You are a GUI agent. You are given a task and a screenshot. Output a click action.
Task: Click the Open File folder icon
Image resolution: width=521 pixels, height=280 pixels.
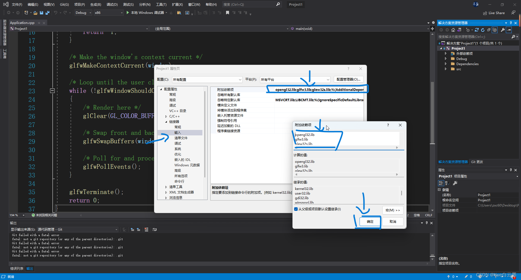click(x=35, y=13)
